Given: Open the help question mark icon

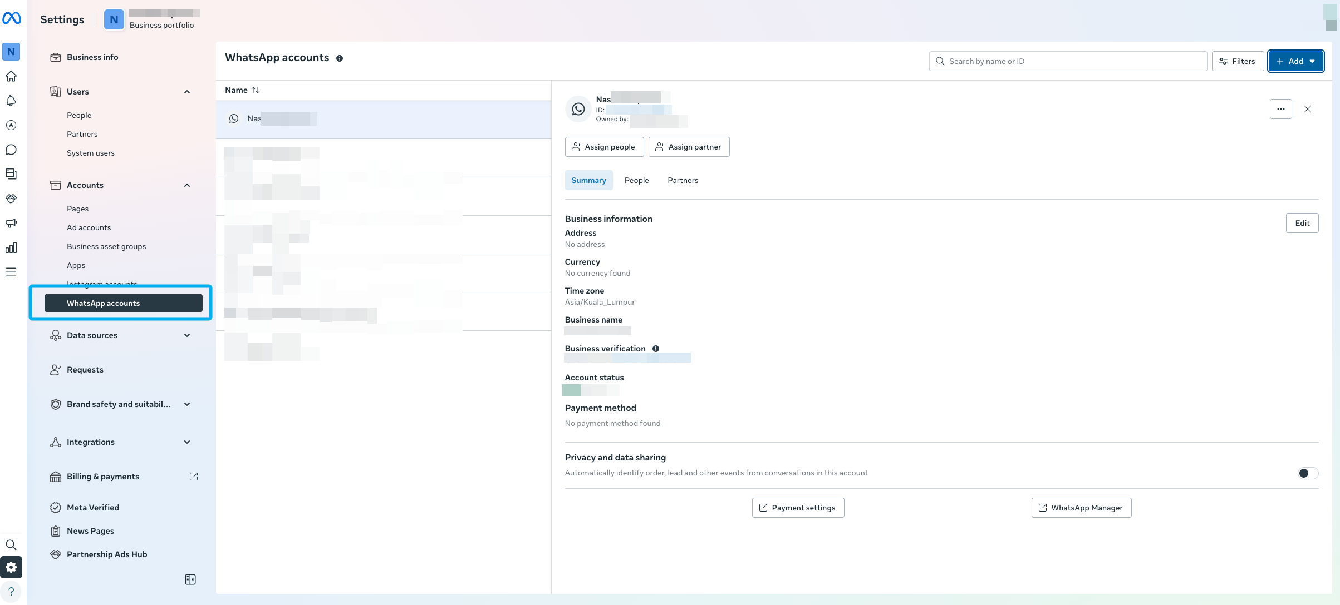Looking at the screenshot, I should tap(11, 591).
